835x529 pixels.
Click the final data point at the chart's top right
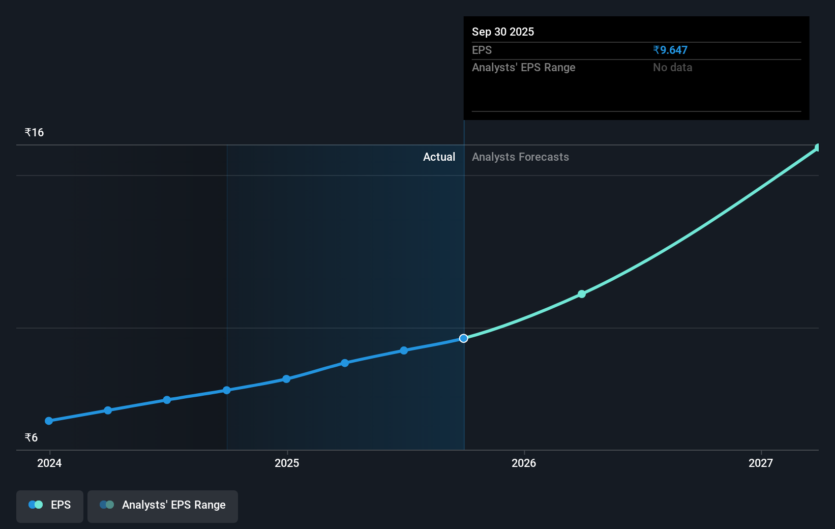pyautogui.click(x=817, y=148)
